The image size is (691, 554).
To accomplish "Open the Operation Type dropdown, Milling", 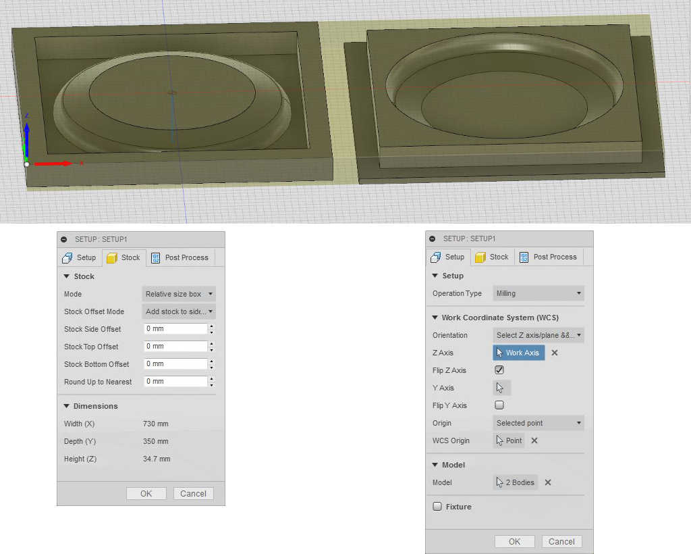I will coord(538,293).
